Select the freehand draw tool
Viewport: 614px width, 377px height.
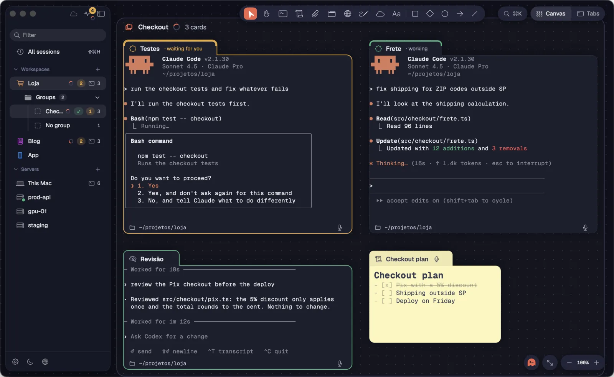coord(363,14)
